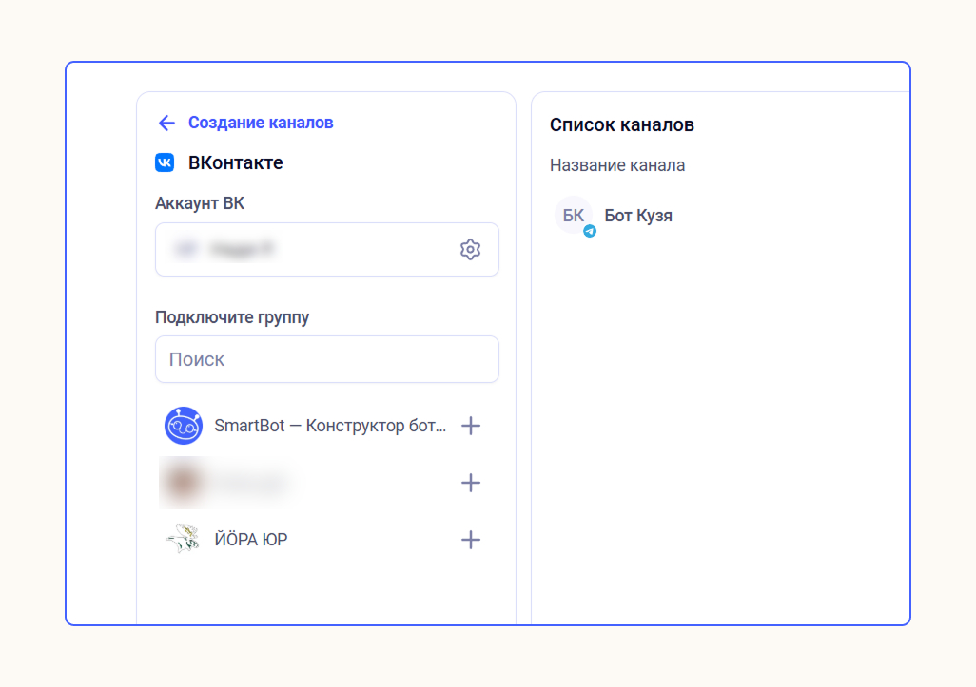Viewport: 976px width, 687px height.
Task: Click the ЙÖРА ЮР group avatar
Action: pos(183,539)
